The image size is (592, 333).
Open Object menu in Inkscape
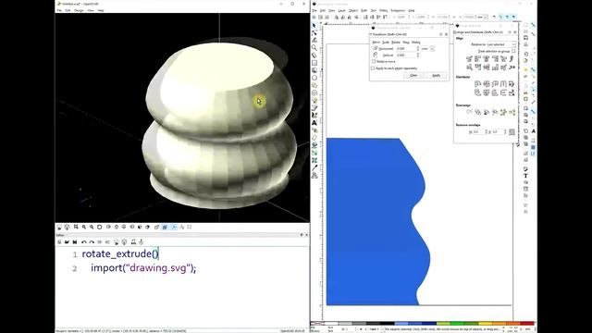[353, 10]
